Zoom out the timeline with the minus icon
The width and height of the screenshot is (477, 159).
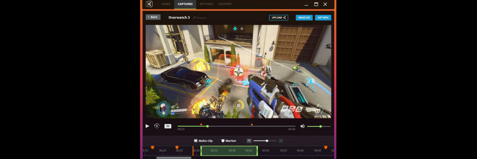tap(281, 140)
